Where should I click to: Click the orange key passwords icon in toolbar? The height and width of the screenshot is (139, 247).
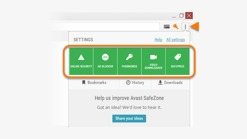click(176, 26)
